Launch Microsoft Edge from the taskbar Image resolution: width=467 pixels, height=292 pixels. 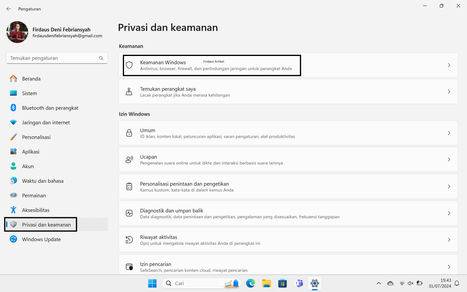pyautogui.click(x=250, y=283)
